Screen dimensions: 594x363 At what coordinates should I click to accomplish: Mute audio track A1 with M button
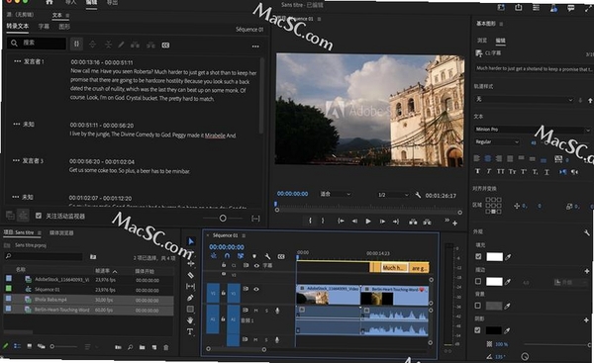point(255,311)
